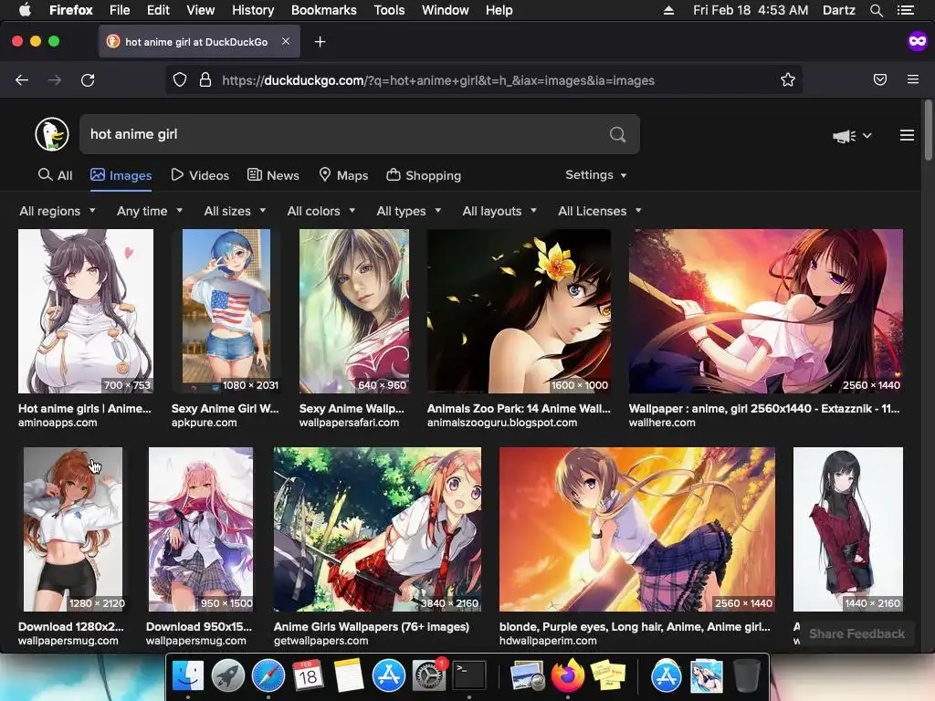Expand All Licenses filter
The width and height of the screenshot is (935, 701).
point(600,211)
